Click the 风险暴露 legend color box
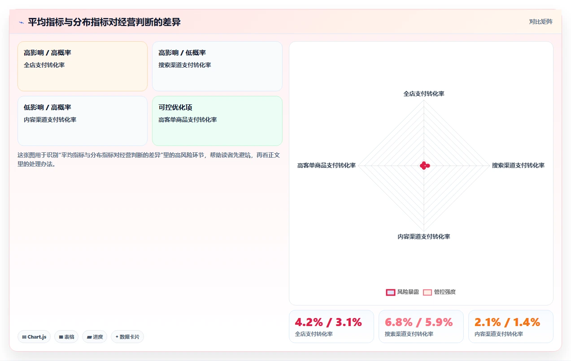This screenshot has height=361, width=571. [x=391, y=292]
